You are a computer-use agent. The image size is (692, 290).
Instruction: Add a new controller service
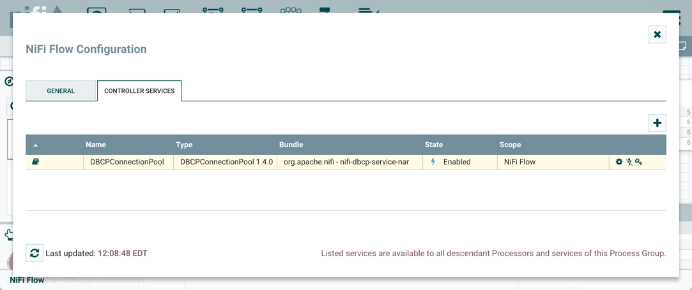[657, 123]
